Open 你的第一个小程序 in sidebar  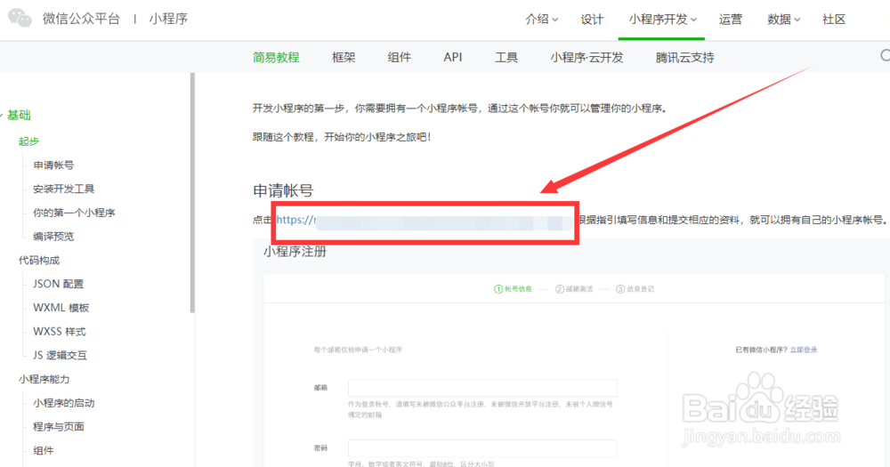(74, 213)
